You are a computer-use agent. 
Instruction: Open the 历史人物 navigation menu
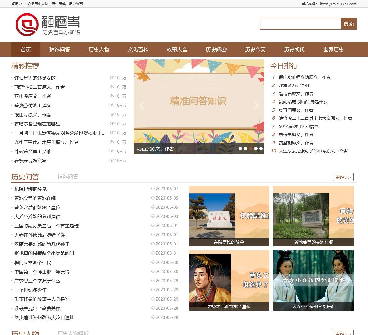point(99,50)
